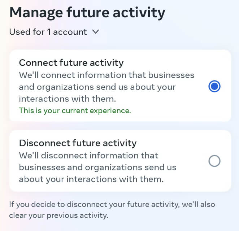Click "and organizations send us about your" line

(x=97, y=87)
